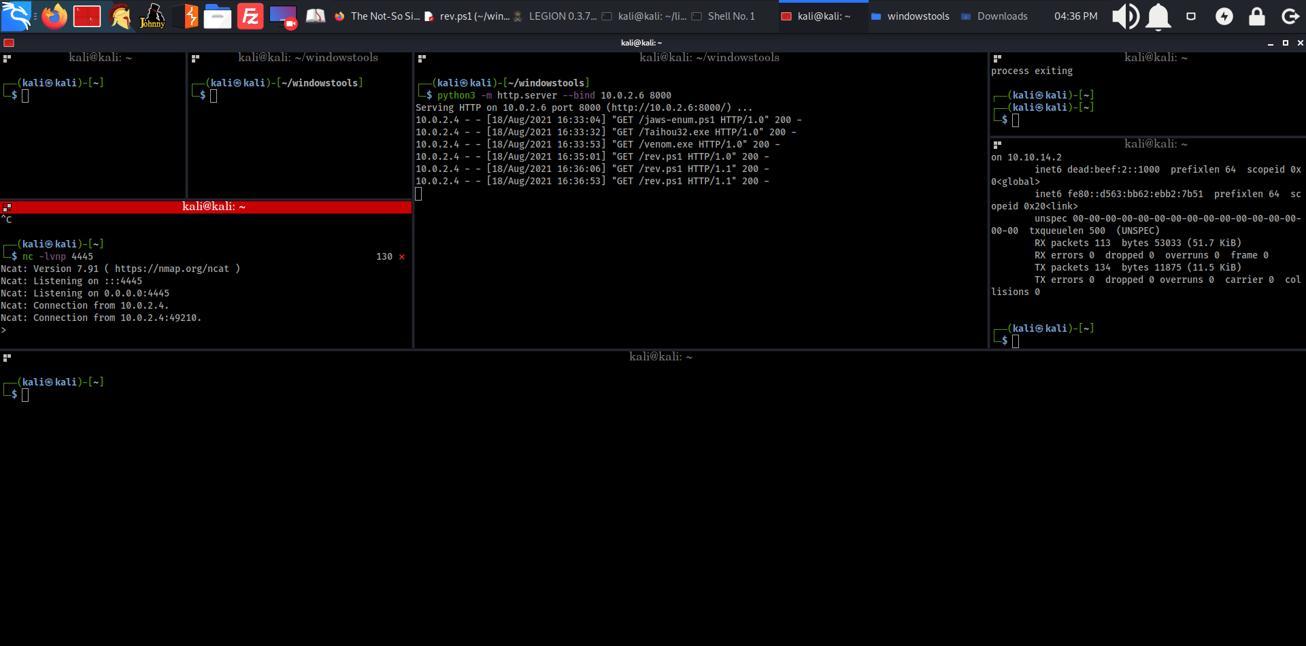Show notifications via the bell icon

1158,16
